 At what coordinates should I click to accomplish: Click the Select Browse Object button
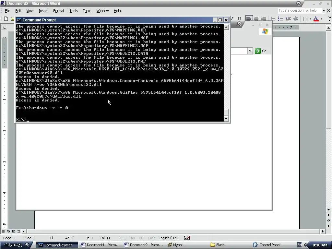(x=328, y=220)
